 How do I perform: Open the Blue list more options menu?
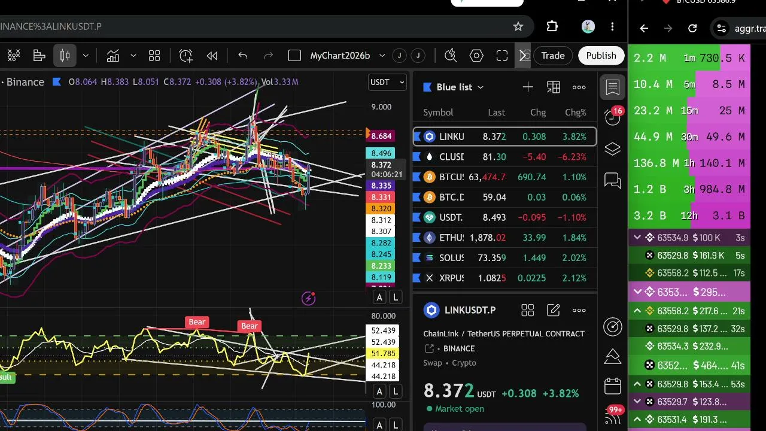coord(579,87)
